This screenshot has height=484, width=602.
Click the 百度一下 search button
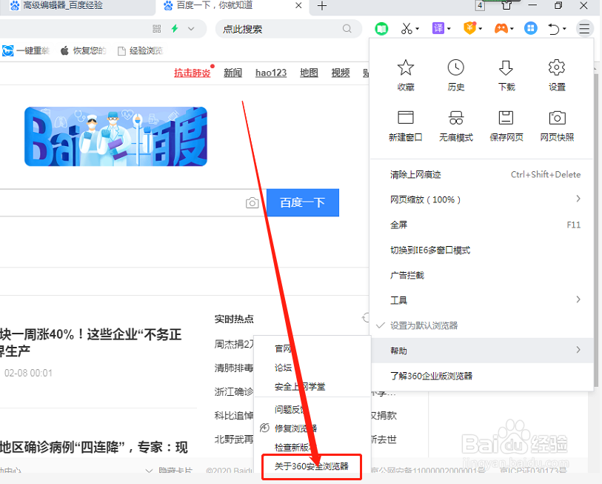tap(303, 202)
